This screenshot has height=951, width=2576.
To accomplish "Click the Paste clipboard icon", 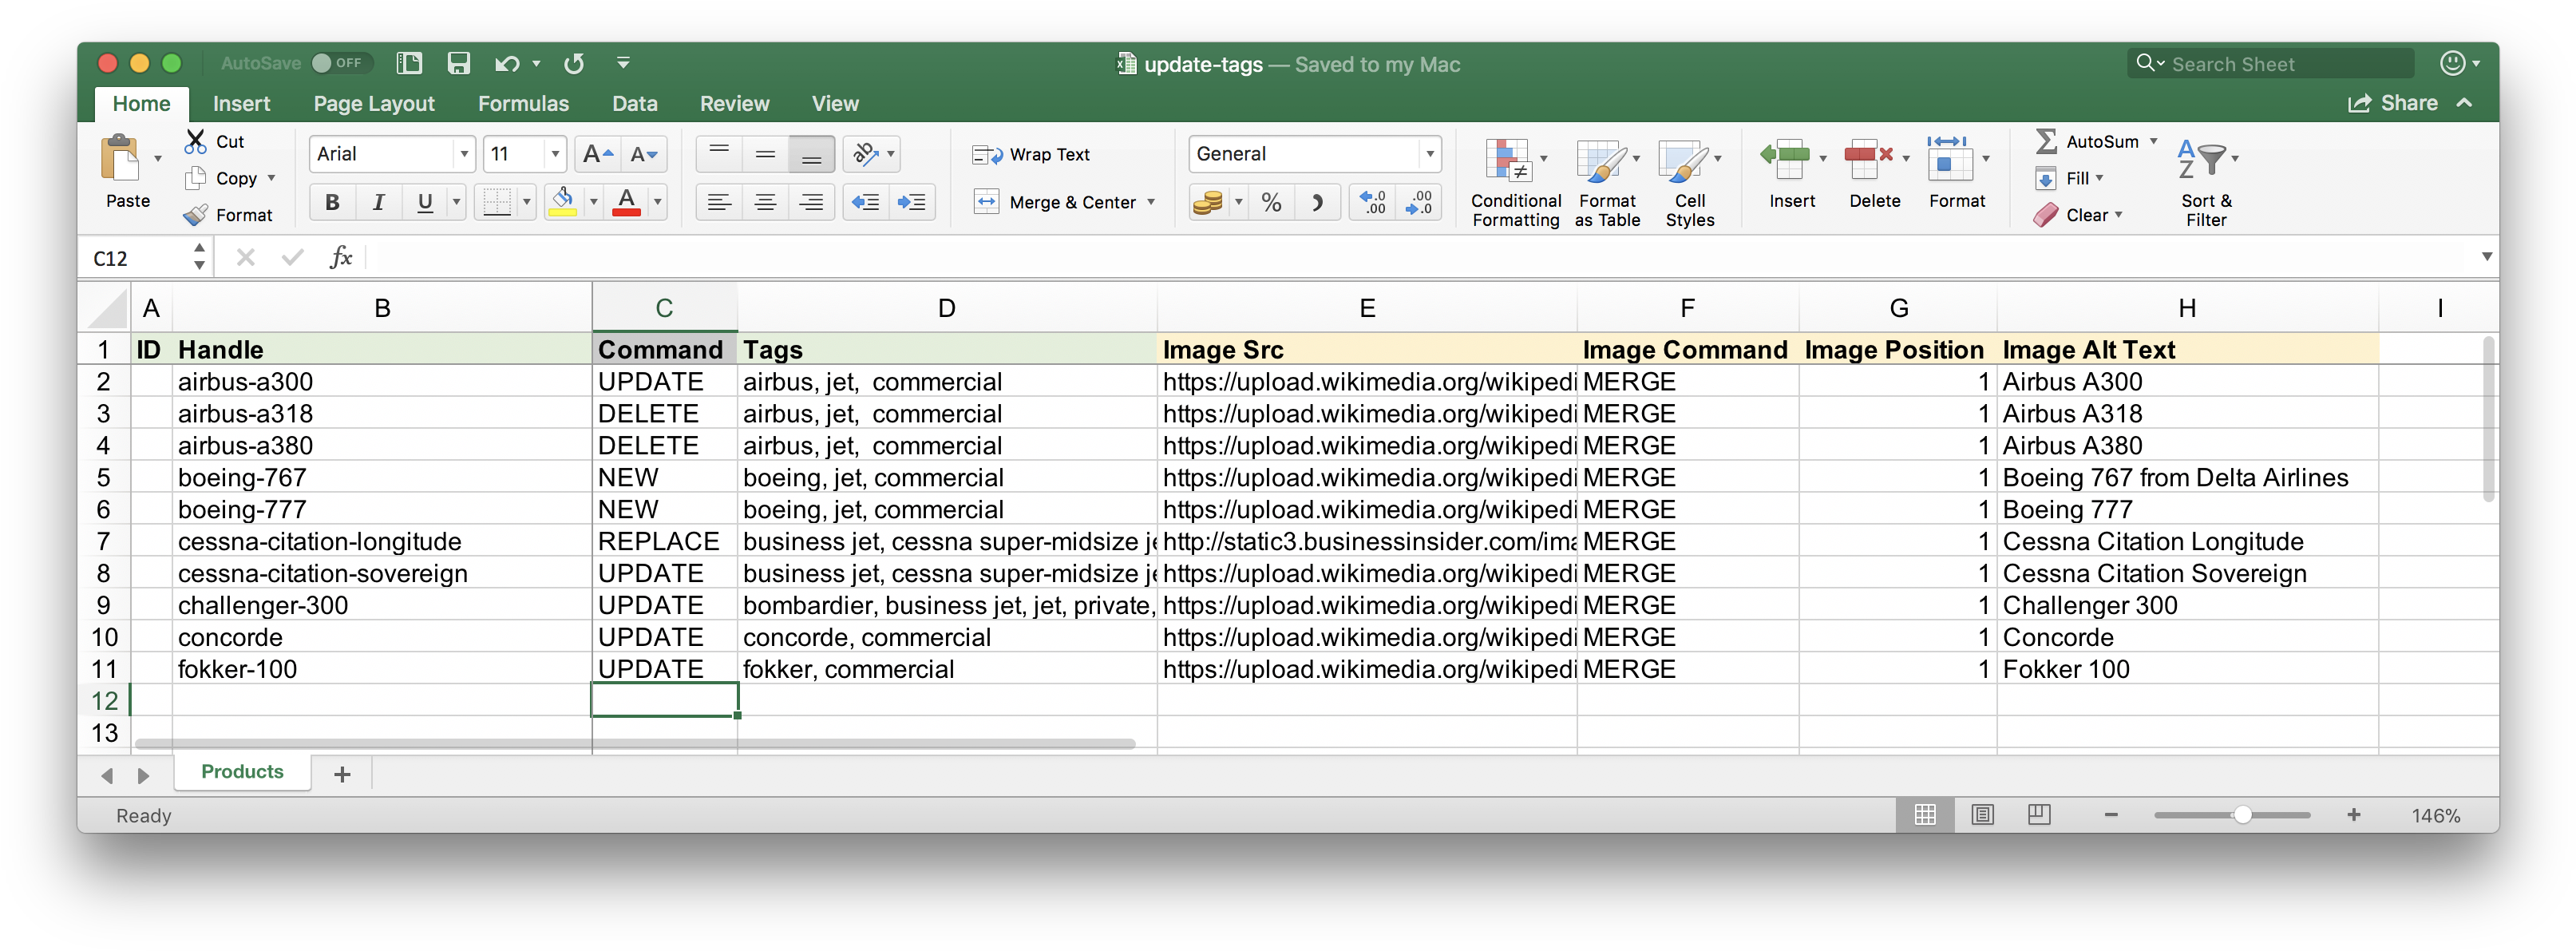I will tap(120, 158).
